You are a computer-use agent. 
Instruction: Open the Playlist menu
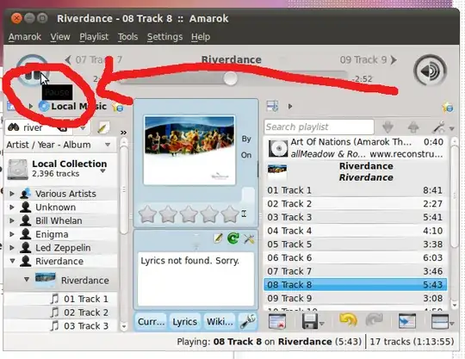tap(94, 37)
